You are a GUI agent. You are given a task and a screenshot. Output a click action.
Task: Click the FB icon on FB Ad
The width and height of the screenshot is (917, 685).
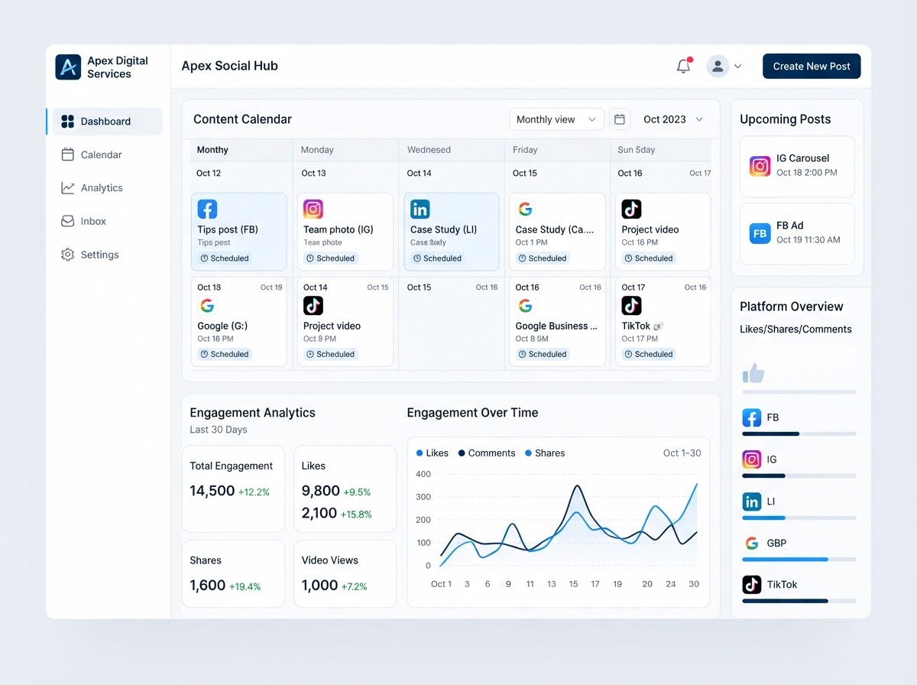point(760,233)
